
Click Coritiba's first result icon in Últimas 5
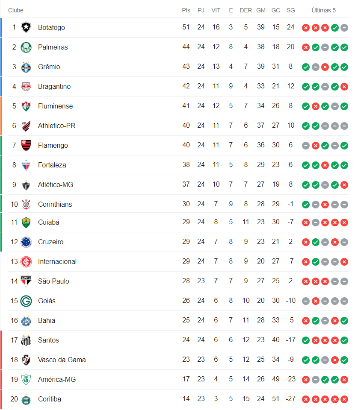pyautogui.click(x=305, y=399)
